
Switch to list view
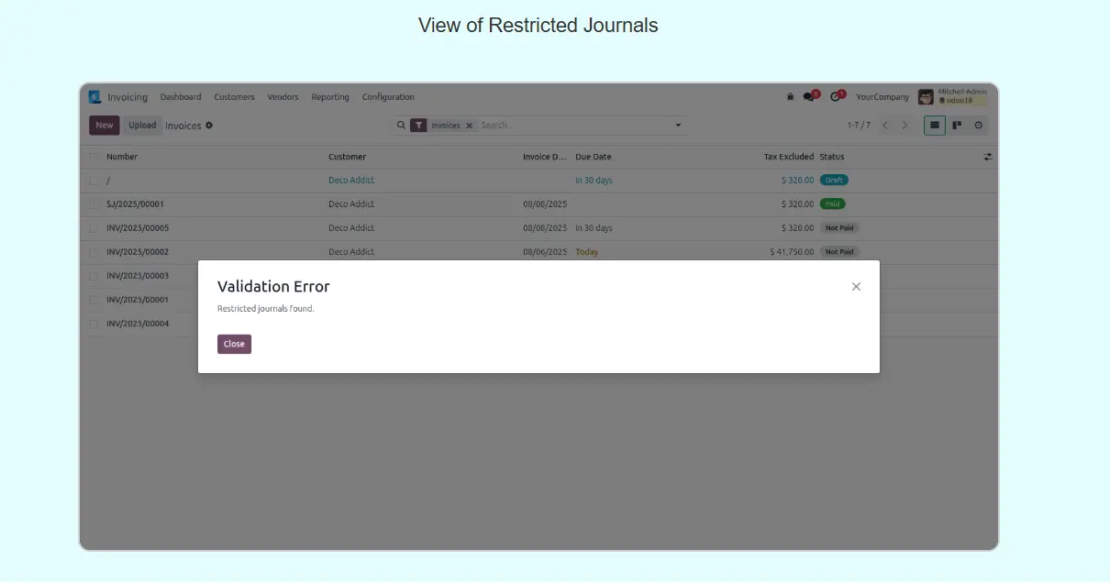934,126
